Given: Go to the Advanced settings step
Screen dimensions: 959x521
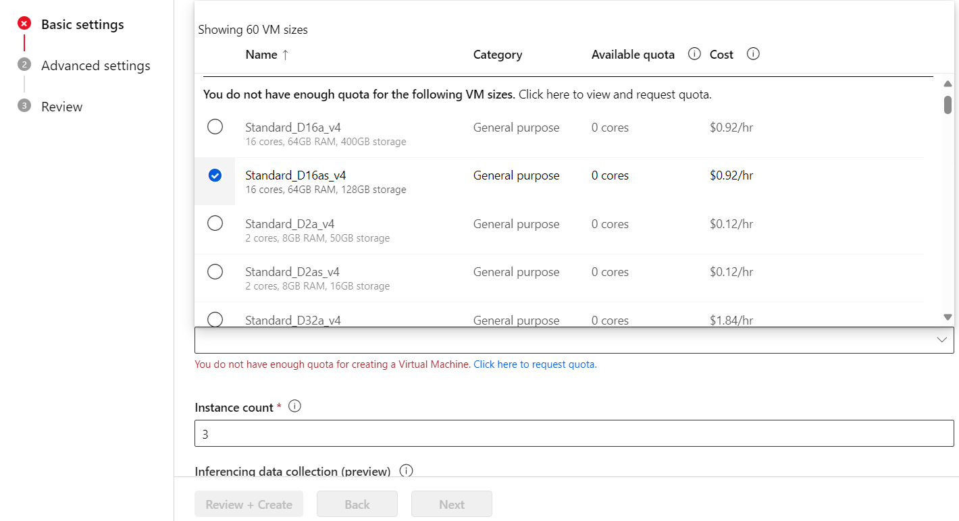Looking at the screenshot, I should 95,65.
